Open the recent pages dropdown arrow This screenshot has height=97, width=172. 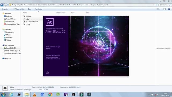8,5
